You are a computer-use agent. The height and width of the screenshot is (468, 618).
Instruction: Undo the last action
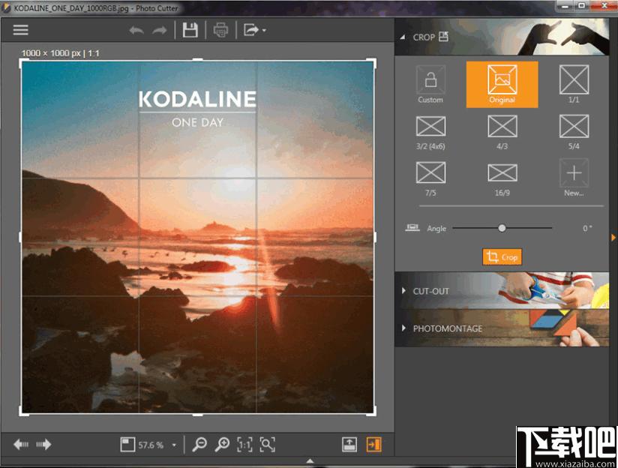(136, 30)
